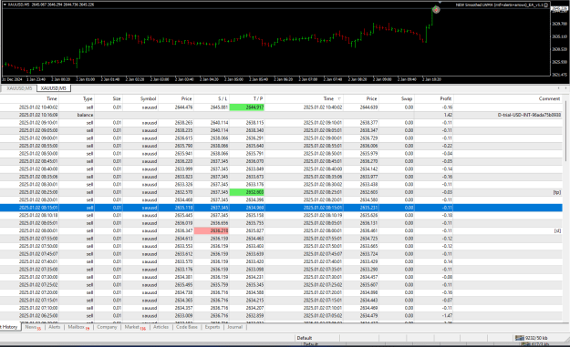Click the connection status bars icon
Image resolution: width=570 pixels, height=347 pixels.
[520, 338]
